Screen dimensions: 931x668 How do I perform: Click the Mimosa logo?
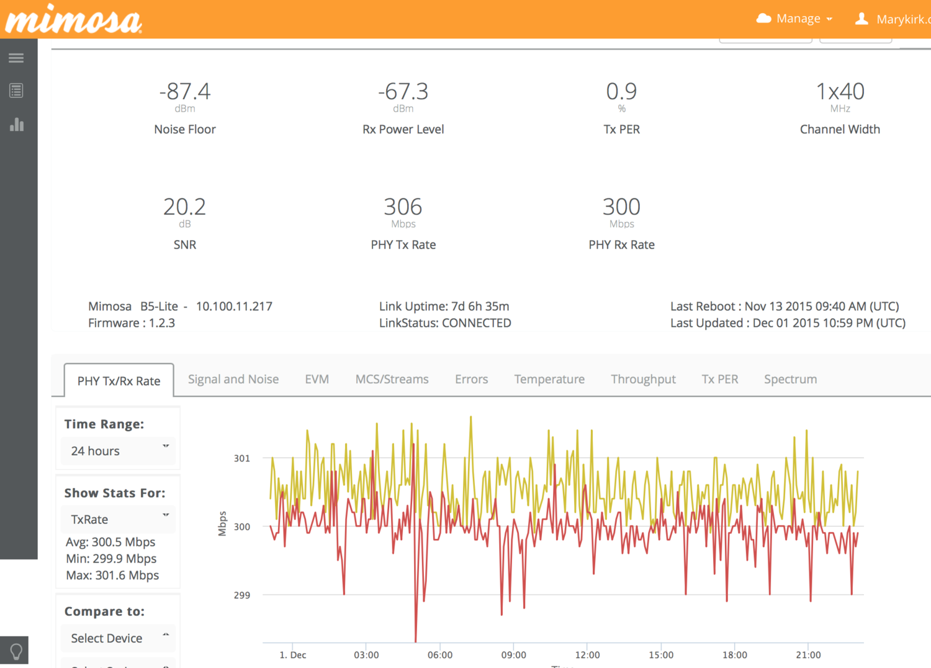point(73,20)
